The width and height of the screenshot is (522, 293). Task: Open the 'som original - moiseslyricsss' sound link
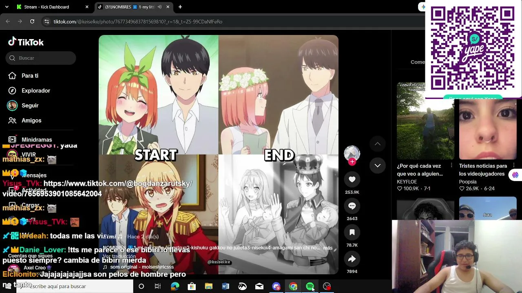[x=142, y=267]
